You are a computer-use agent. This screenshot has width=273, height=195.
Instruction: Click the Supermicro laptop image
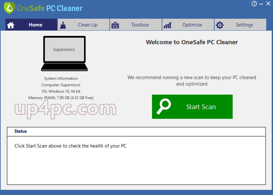coord(65,54)
